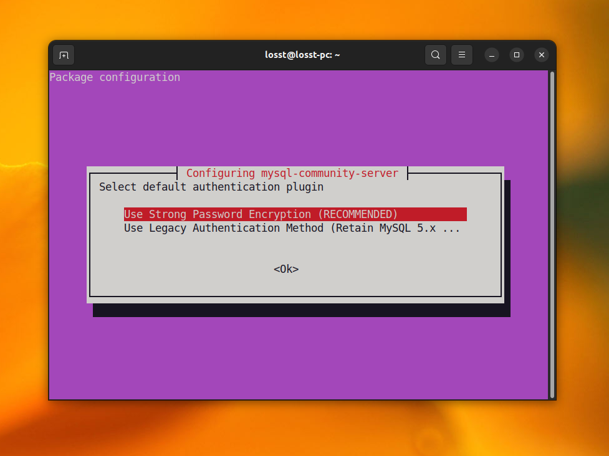Select Use Strong Password Encryption option
This screenshot has width=609, height=456.
(x=295, y=214)
